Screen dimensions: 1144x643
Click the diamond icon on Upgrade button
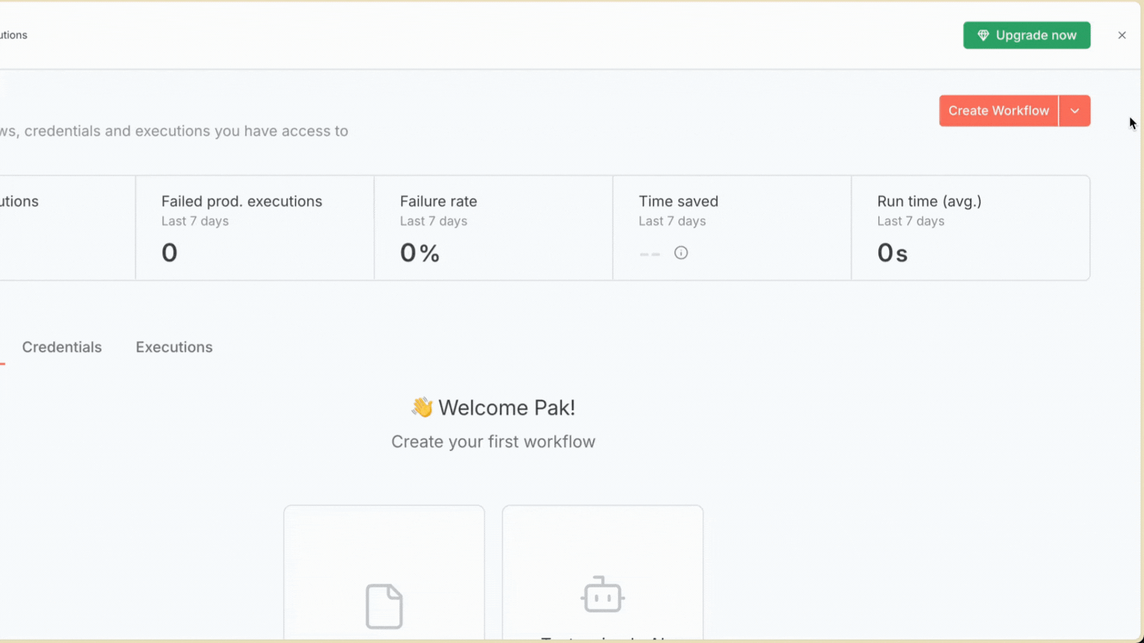click(x=983, y=36)
